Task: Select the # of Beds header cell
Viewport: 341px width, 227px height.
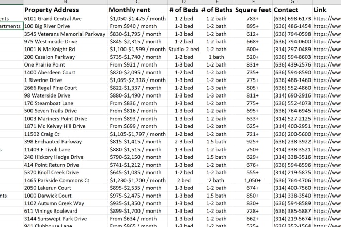Action: [x=184, y=10]
